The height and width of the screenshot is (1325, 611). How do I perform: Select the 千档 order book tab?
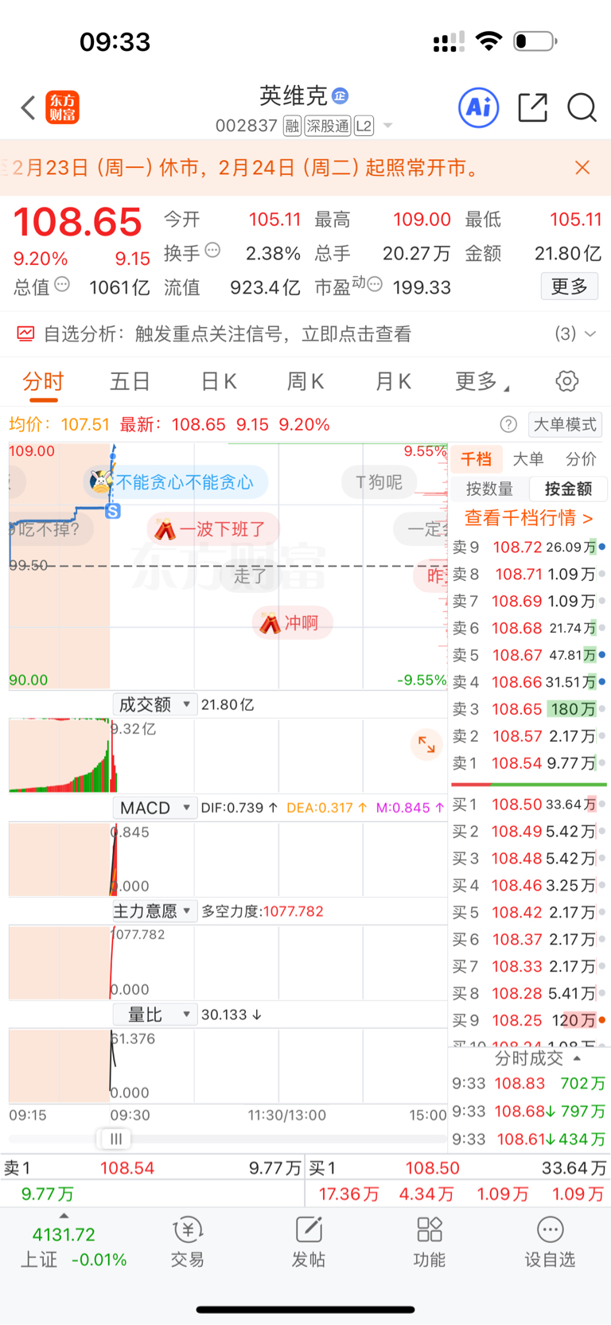point(476,459)
